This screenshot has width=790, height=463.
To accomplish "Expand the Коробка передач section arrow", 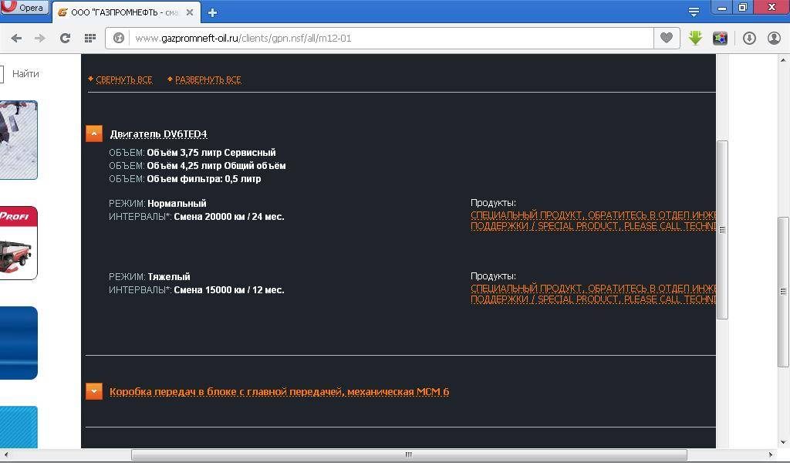I will 94,391.
